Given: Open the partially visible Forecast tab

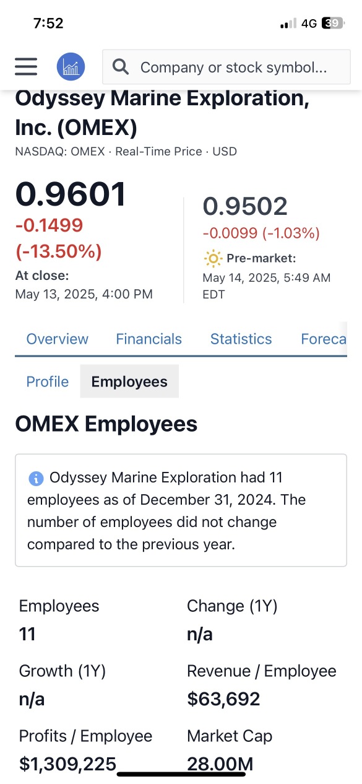Looking at the screenshot, I should (x=324, y=339).
